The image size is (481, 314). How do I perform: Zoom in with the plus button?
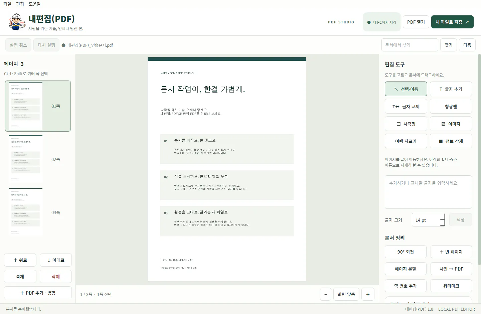tap(368, 294)
